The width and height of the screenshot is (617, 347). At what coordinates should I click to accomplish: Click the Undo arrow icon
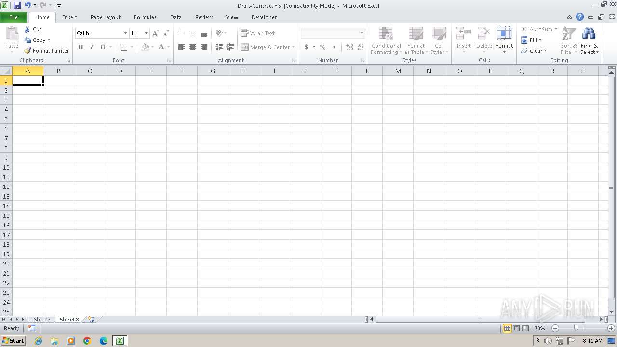click(x=27, y=5)
